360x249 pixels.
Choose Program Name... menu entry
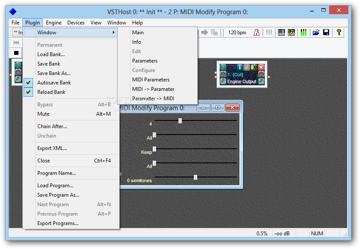[x=71, y=173]
